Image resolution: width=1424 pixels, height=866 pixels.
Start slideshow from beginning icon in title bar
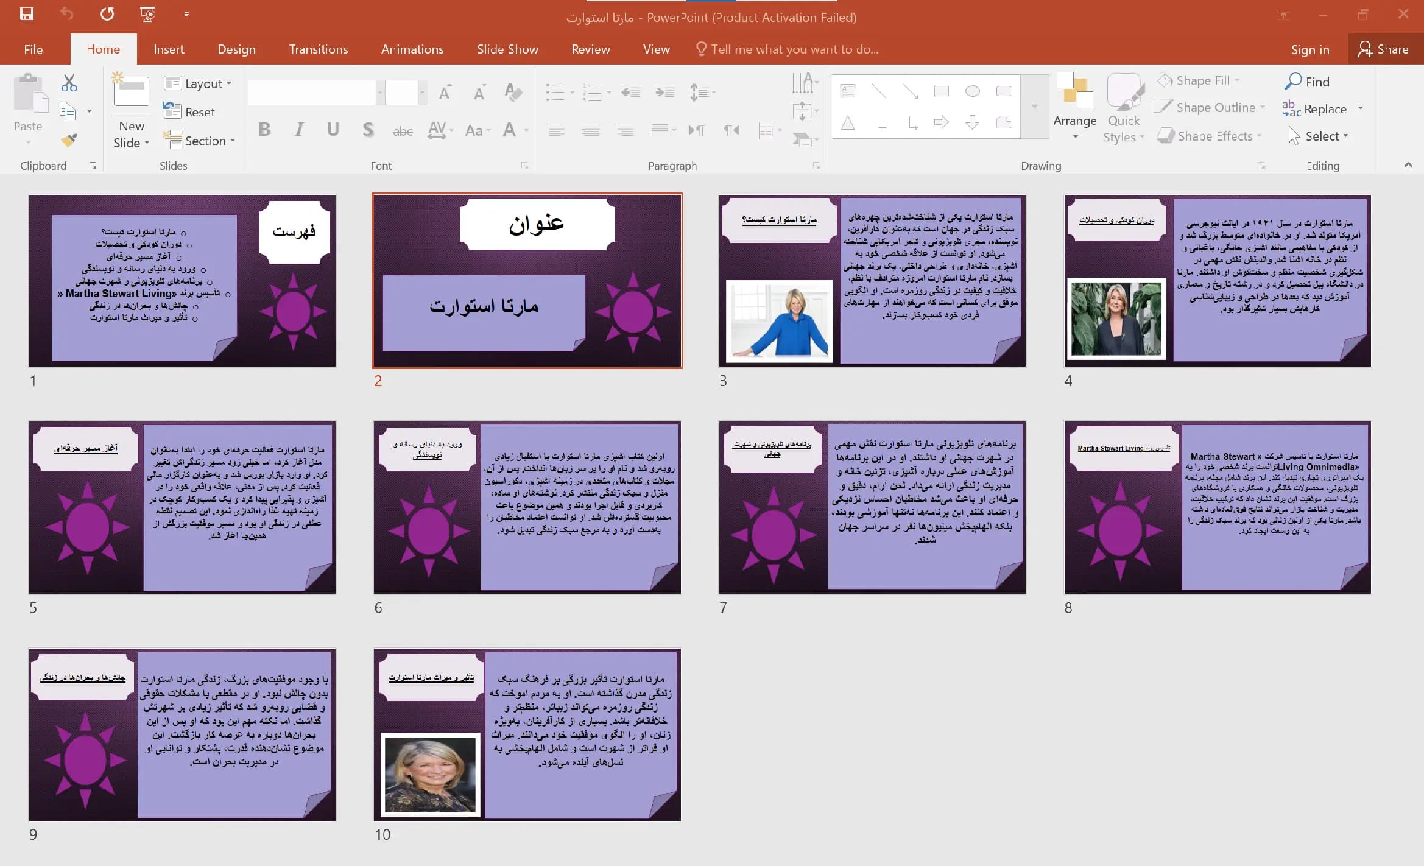(148, 14)
